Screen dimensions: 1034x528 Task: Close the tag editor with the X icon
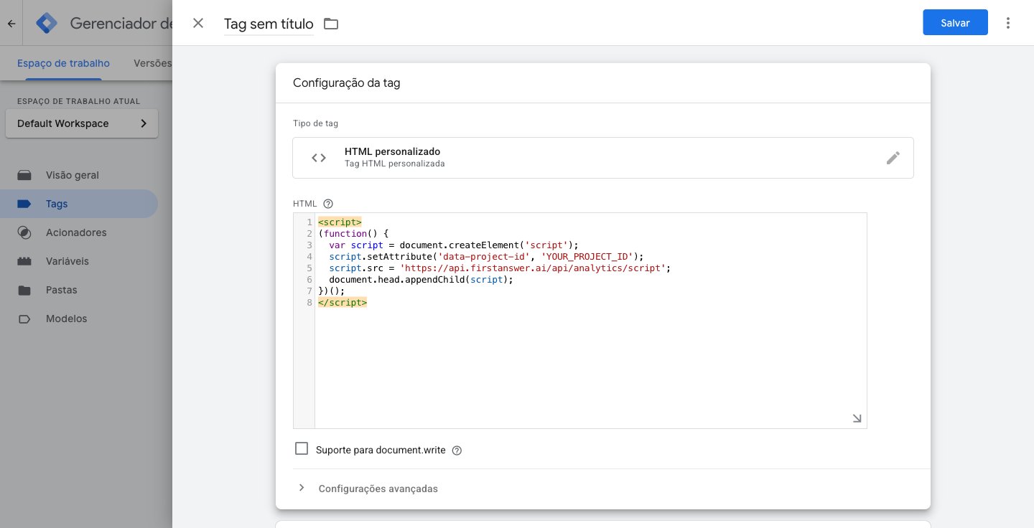coord(198,23)
